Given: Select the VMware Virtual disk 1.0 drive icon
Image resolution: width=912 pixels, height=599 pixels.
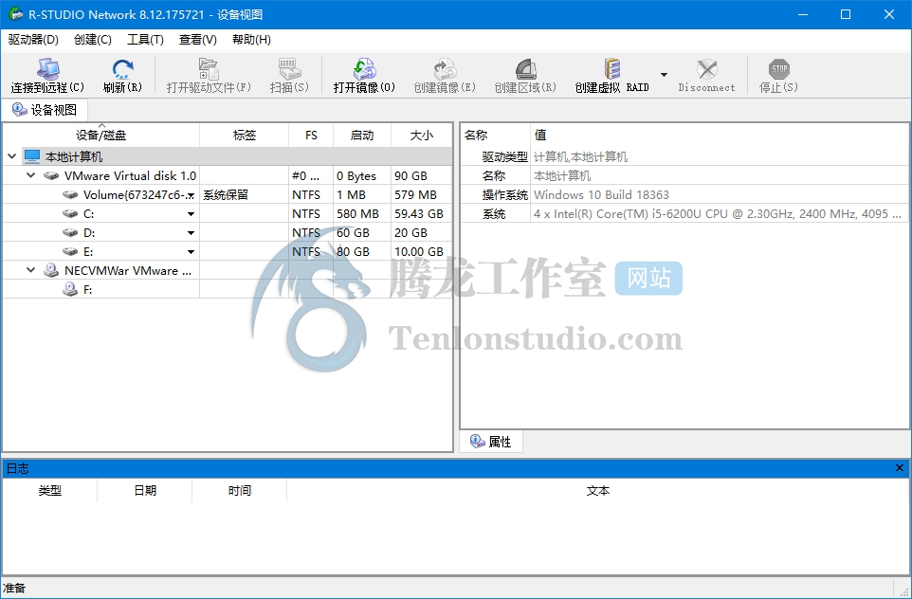Looking at the screenshot, I should pos(51,175).
